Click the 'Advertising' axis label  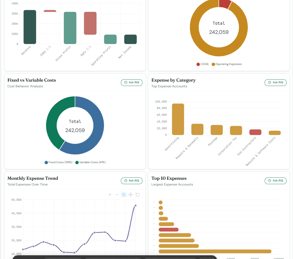click(x=172, y=144)
